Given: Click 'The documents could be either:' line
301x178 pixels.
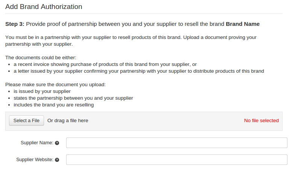Looking at the screenshot, I should [41, 57].
